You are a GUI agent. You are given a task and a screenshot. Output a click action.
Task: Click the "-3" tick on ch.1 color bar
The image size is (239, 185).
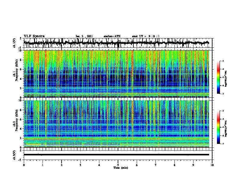coord(223,61)
